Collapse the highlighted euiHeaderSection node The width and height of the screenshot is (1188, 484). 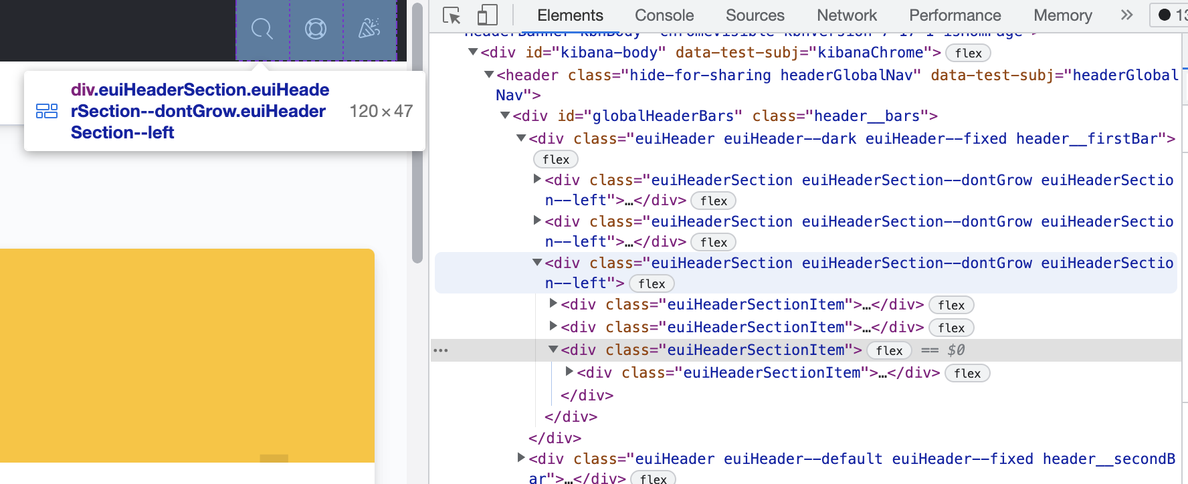tap(537, 262)
